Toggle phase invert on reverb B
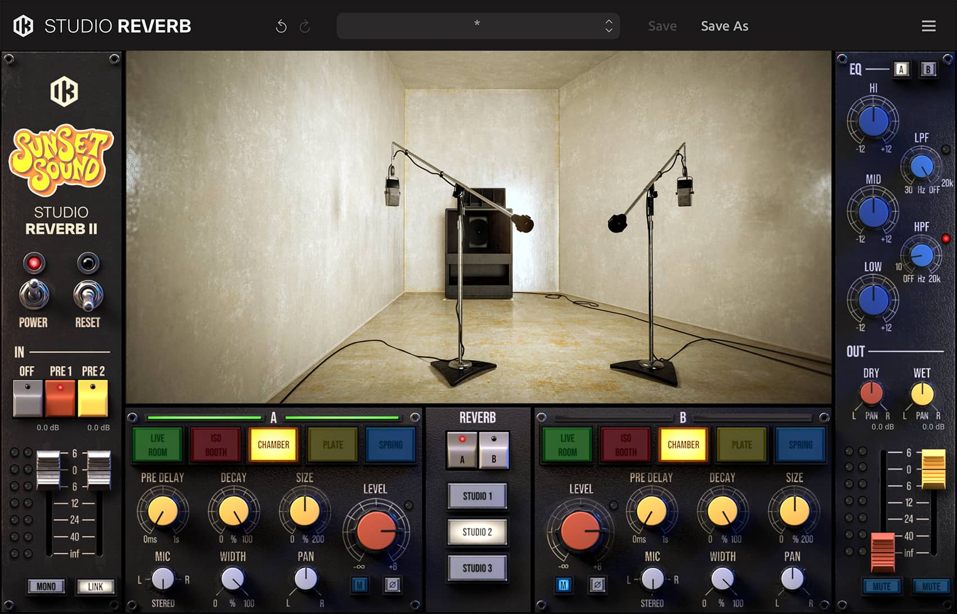Viewport: 957px width, 614px height. click(x=597, y=585)
